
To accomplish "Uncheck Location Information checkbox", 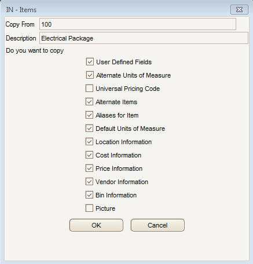I will click(x=89, y=142).
